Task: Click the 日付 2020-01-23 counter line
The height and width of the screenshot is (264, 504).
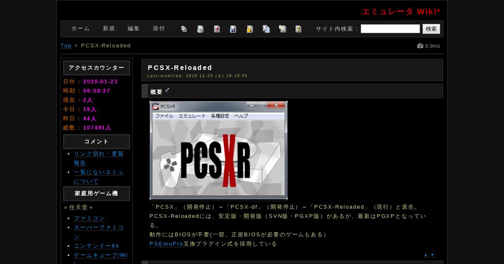Action: [x=90, y=81]
